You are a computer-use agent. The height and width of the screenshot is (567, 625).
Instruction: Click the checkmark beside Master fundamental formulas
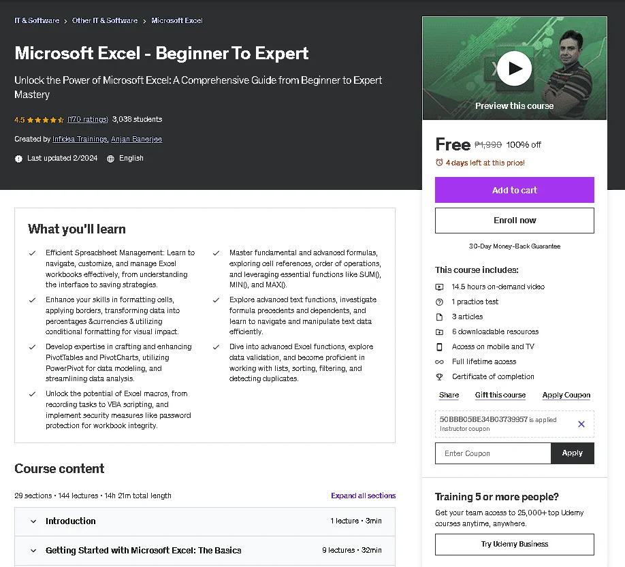216,253
